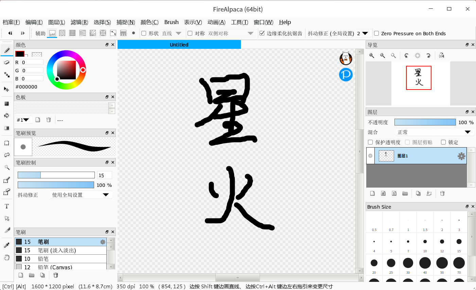476x290 pixels.
Task: Select the Magic Wand selection tool
Action: coord(6,167)
